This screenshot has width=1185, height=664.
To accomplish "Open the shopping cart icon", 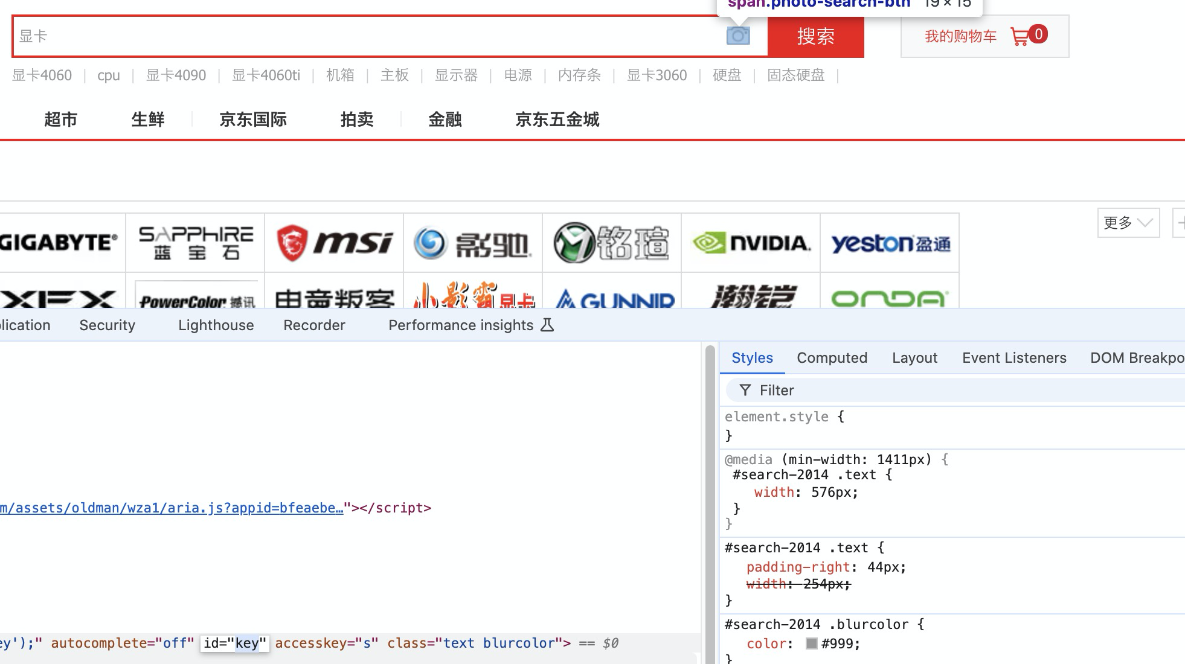I will 1020,37.
